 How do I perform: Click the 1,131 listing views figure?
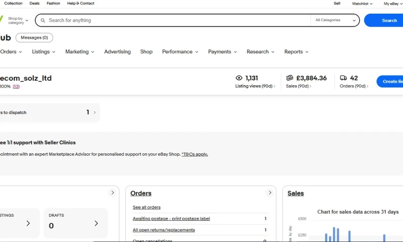coord(251,78)
